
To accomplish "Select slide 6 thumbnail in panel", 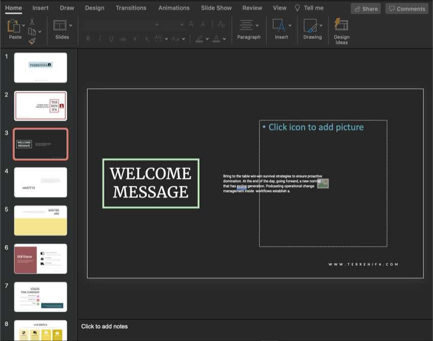I will (40, 258).
